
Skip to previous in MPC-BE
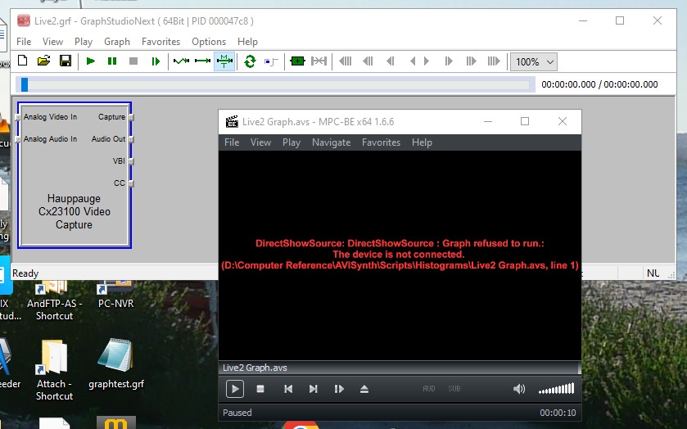[x=288, y=389]
